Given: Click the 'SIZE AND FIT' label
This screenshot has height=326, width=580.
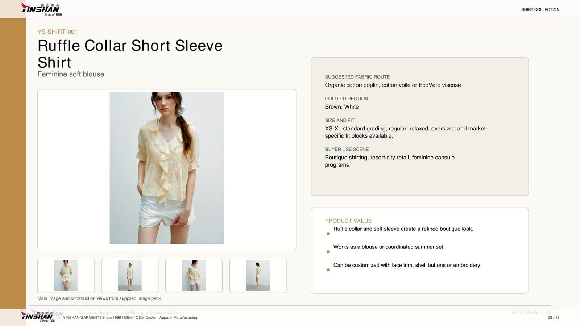Looking at the screenshot, I should pyautogui.click(x=340, y=120).
